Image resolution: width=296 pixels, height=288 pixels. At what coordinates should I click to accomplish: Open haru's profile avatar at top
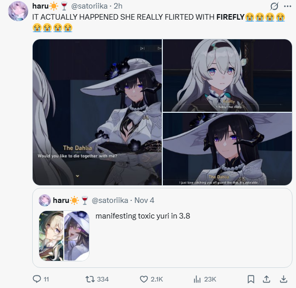[x=18, y=11]
